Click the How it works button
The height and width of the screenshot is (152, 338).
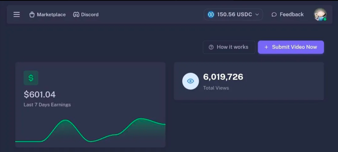(x=229, y=47)
